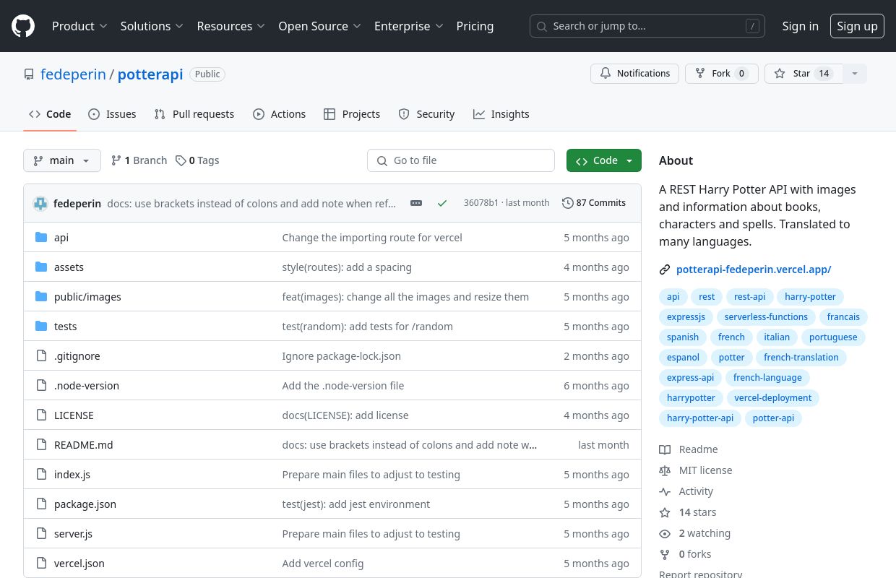Click the .gitignore file icon

(41, 356)
